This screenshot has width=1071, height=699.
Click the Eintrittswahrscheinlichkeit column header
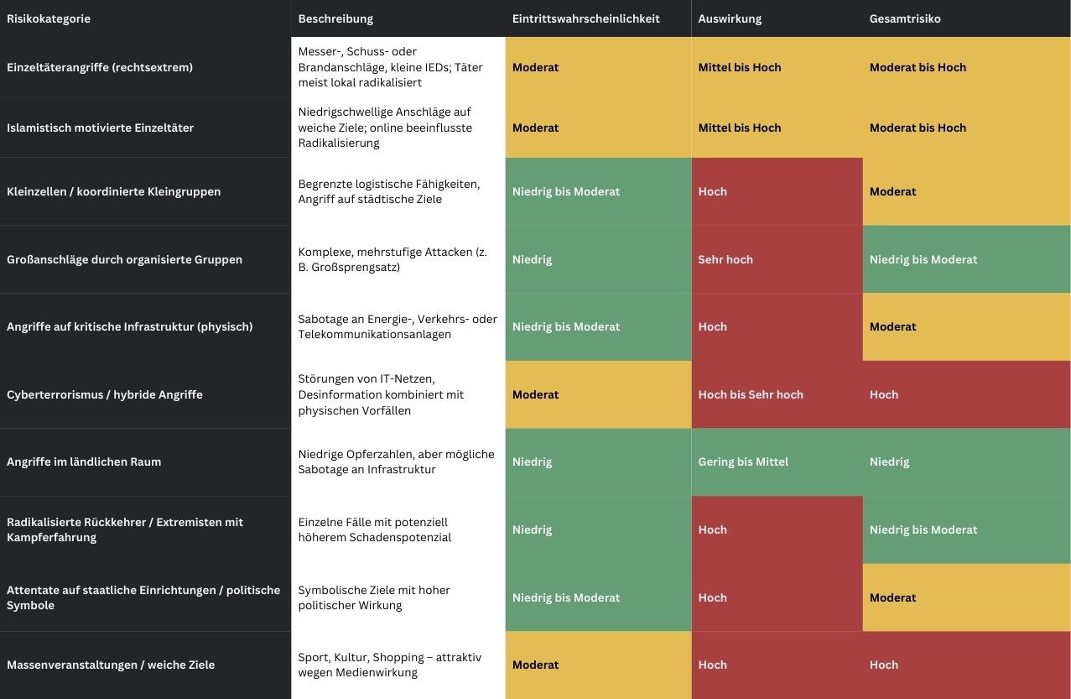click(585, 18)
